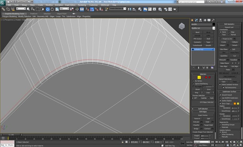Enable Ignore Backfacing checkbox
The height and width of the screenshot is (147, 243).
(194, 84)
